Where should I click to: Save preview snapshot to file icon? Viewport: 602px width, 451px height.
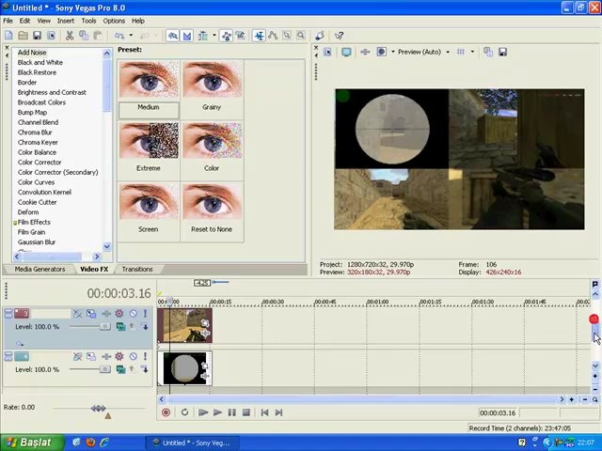[x=502, y=52]
